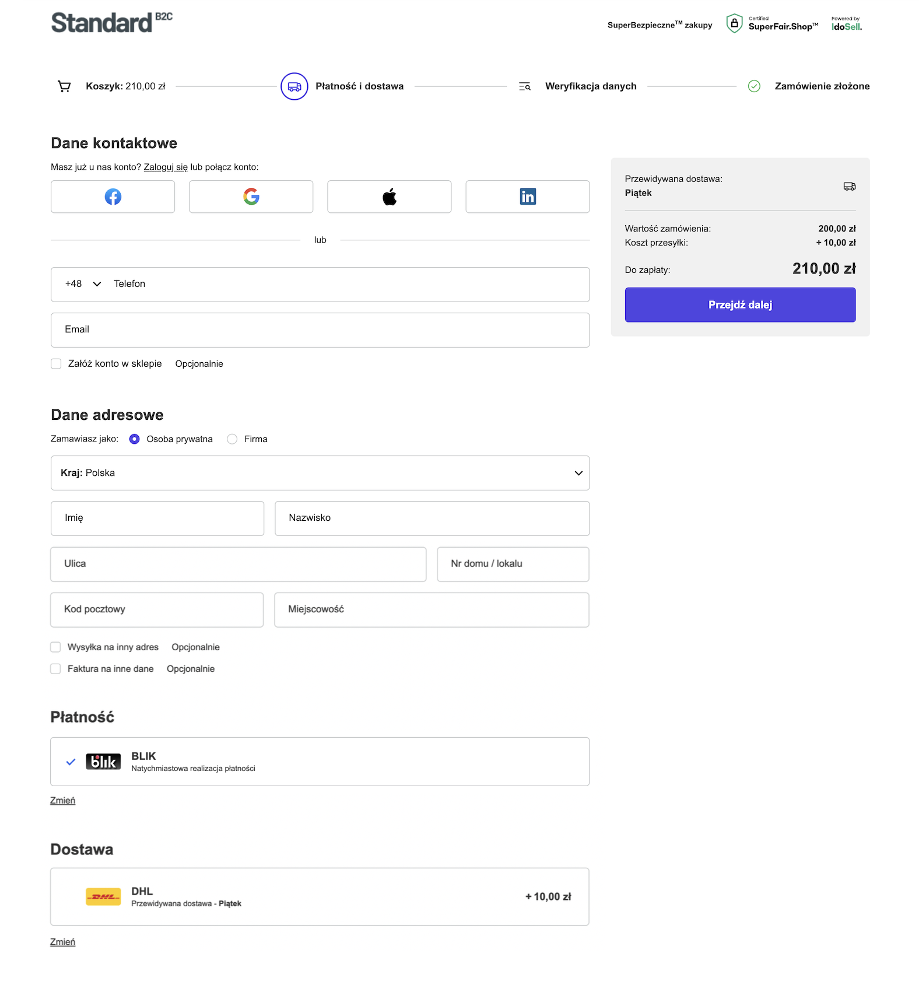
Task: Click the delivery truck step icon
Action: tap(294, 86)
